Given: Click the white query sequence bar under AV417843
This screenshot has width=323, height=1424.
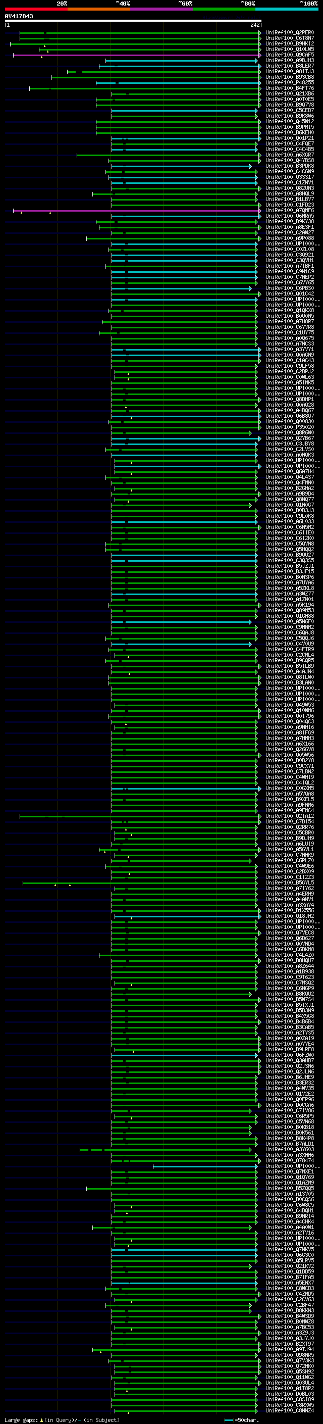Looking at the screenshot, I should click(x=133, y=20).
